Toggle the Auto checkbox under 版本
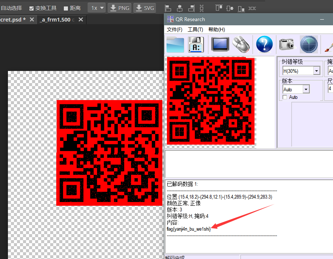This screenshot has width=333, height=259. pos(285,97)
